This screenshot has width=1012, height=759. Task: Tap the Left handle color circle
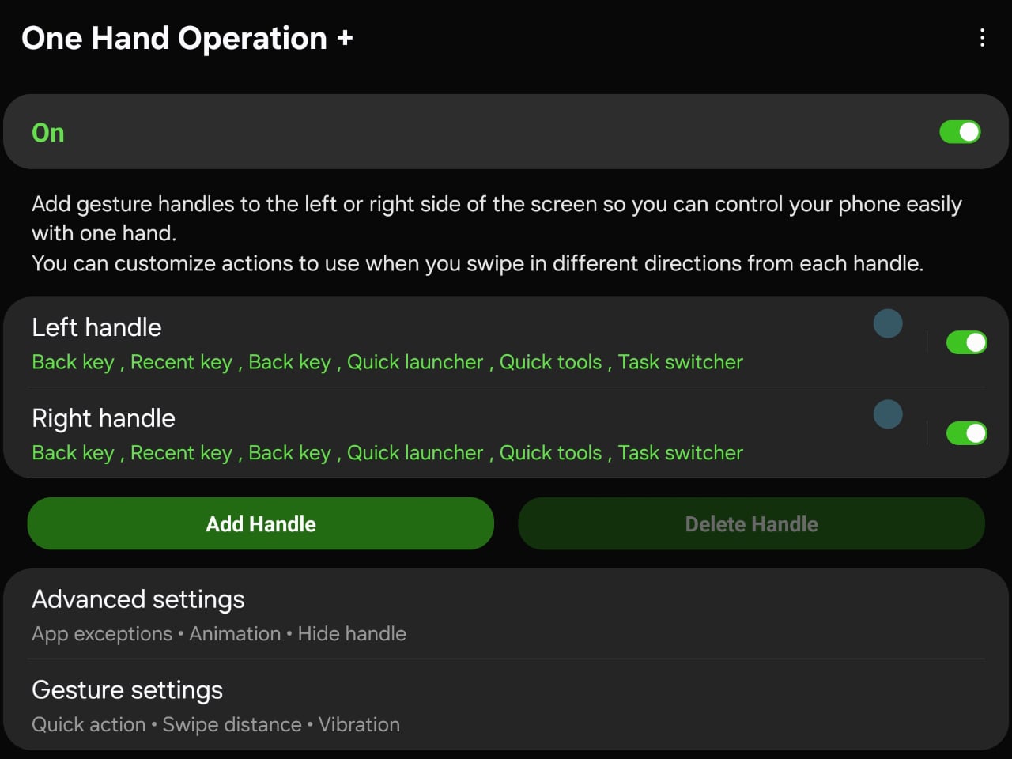[888, 323]
